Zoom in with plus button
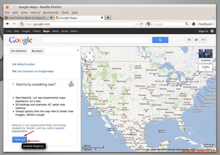 click(x=90, y=80)
